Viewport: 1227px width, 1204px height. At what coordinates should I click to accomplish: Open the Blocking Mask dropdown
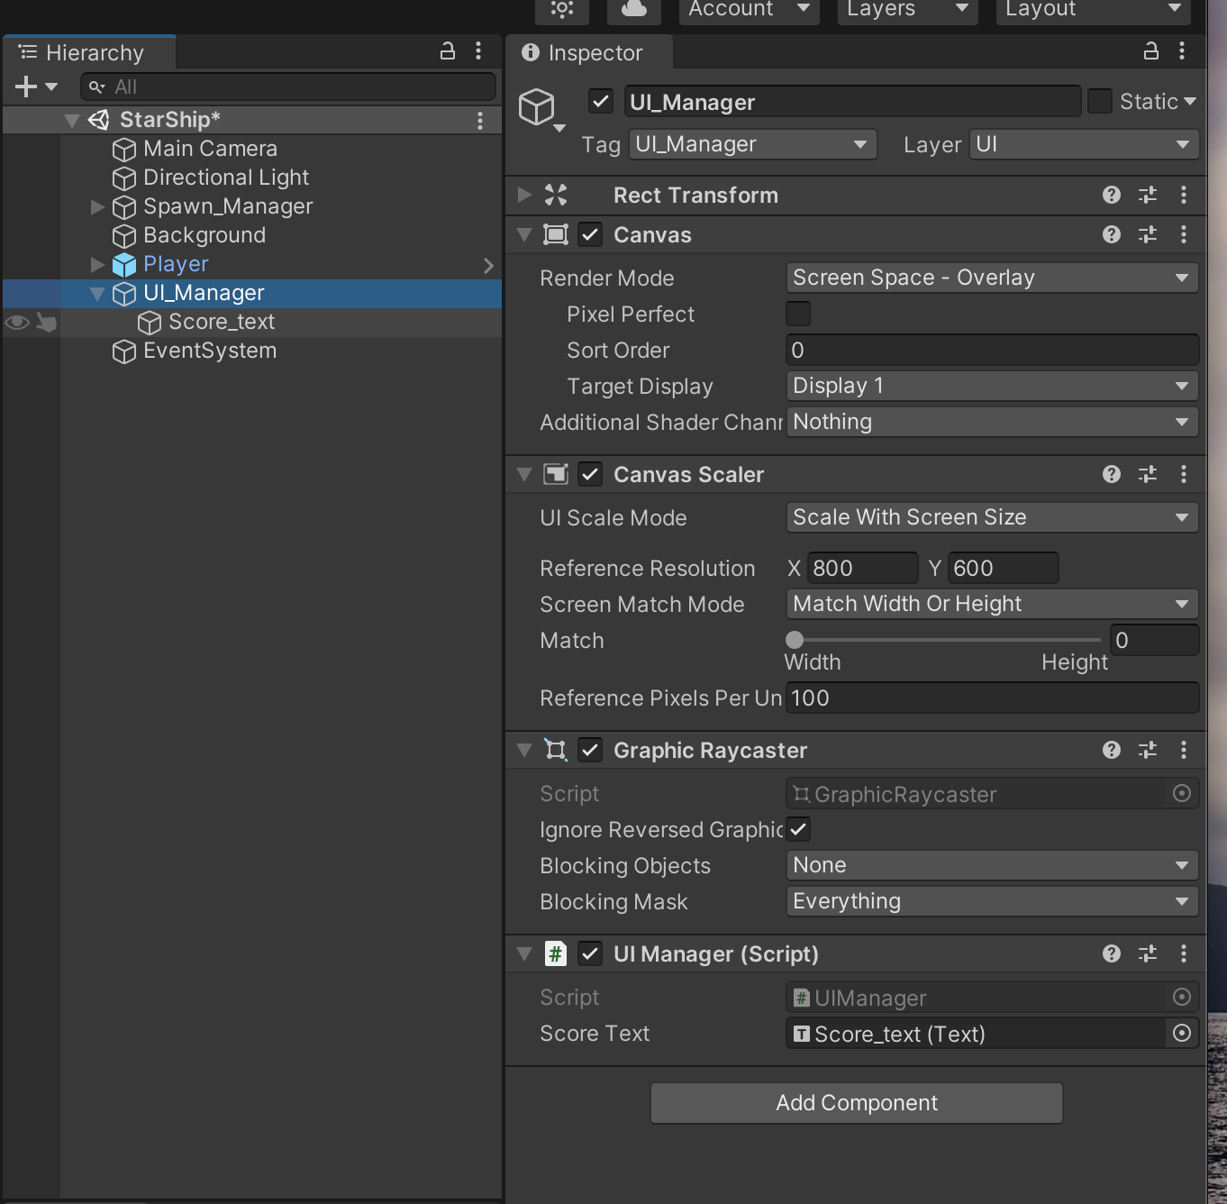tap(991, 901)
